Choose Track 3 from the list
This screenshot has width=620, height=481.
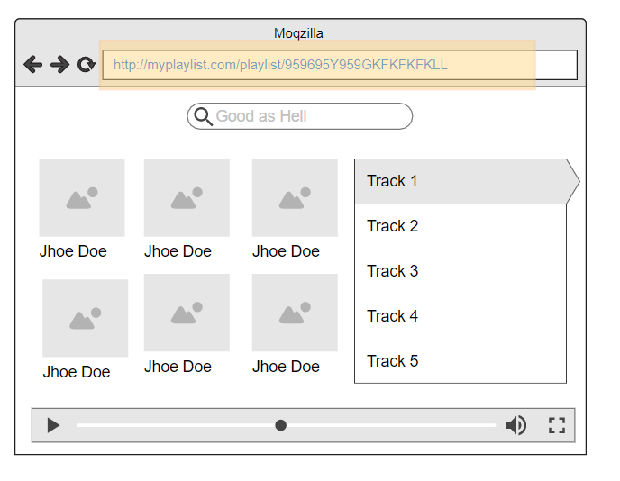(460, 271)
